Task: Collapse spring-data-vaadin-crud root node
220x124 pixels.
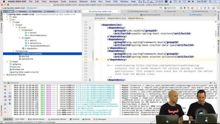Action: coord(4,14)
